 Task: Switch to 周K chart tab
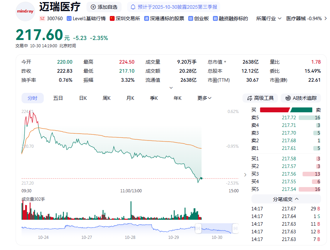[107, 98]
